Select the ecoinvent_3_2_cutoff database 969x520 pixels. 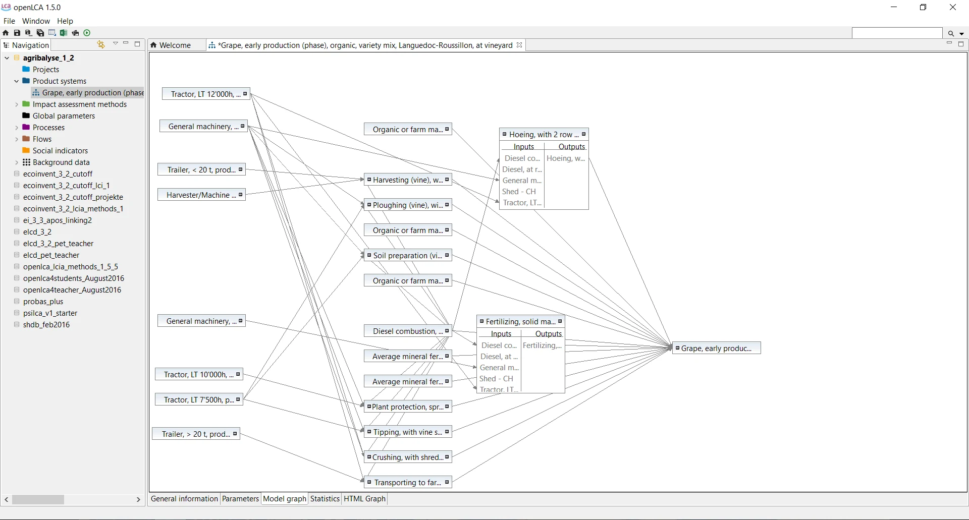click(58, 174)
